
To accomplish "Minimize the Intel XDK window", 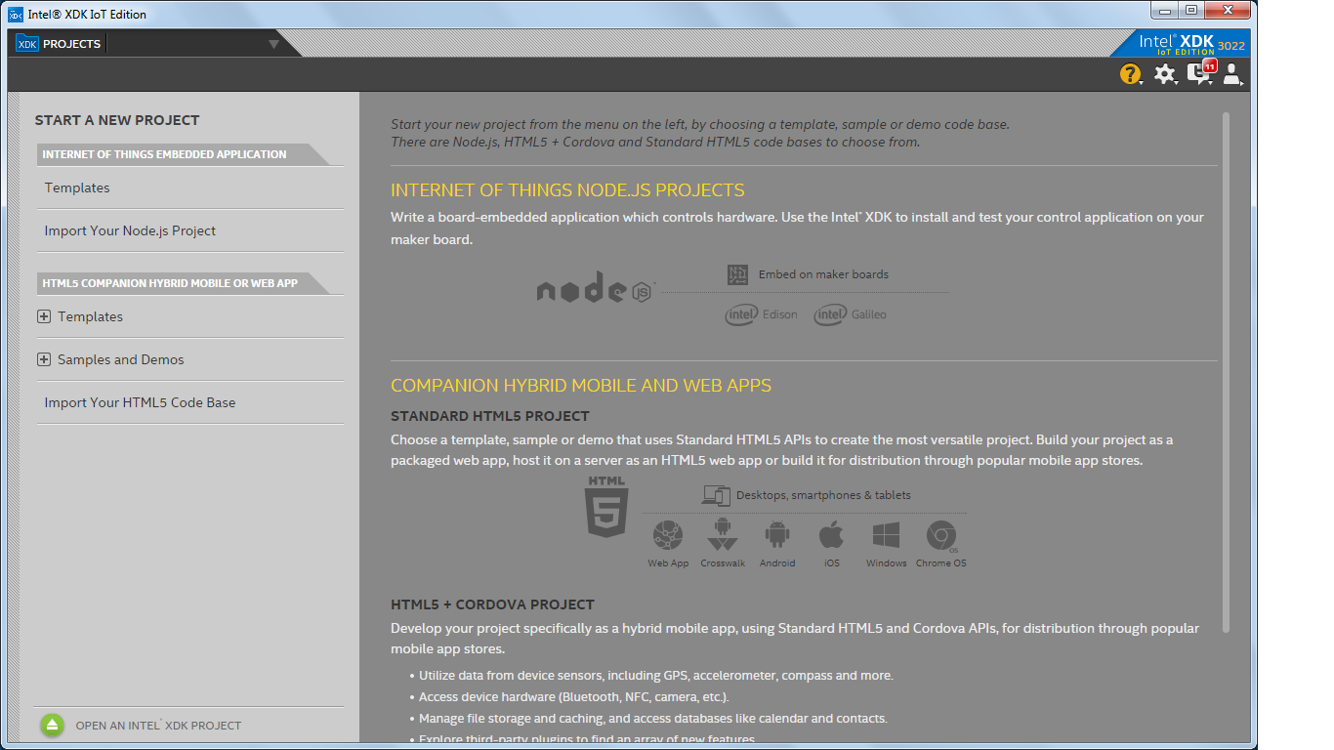I will [1164, 10].
